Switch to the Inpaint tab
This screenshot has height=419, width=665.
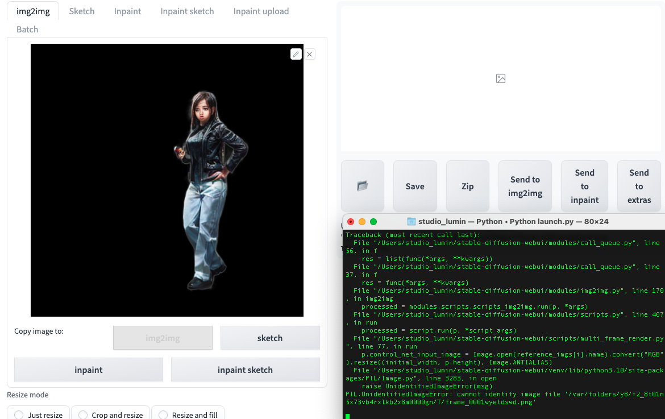127,11
